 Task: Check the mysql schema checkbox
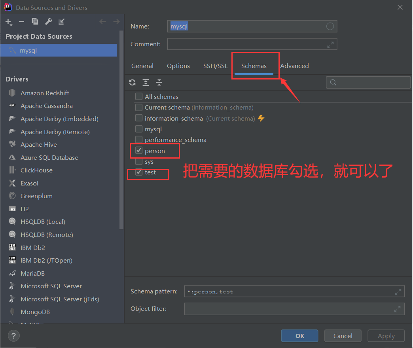tap(139, 129)
